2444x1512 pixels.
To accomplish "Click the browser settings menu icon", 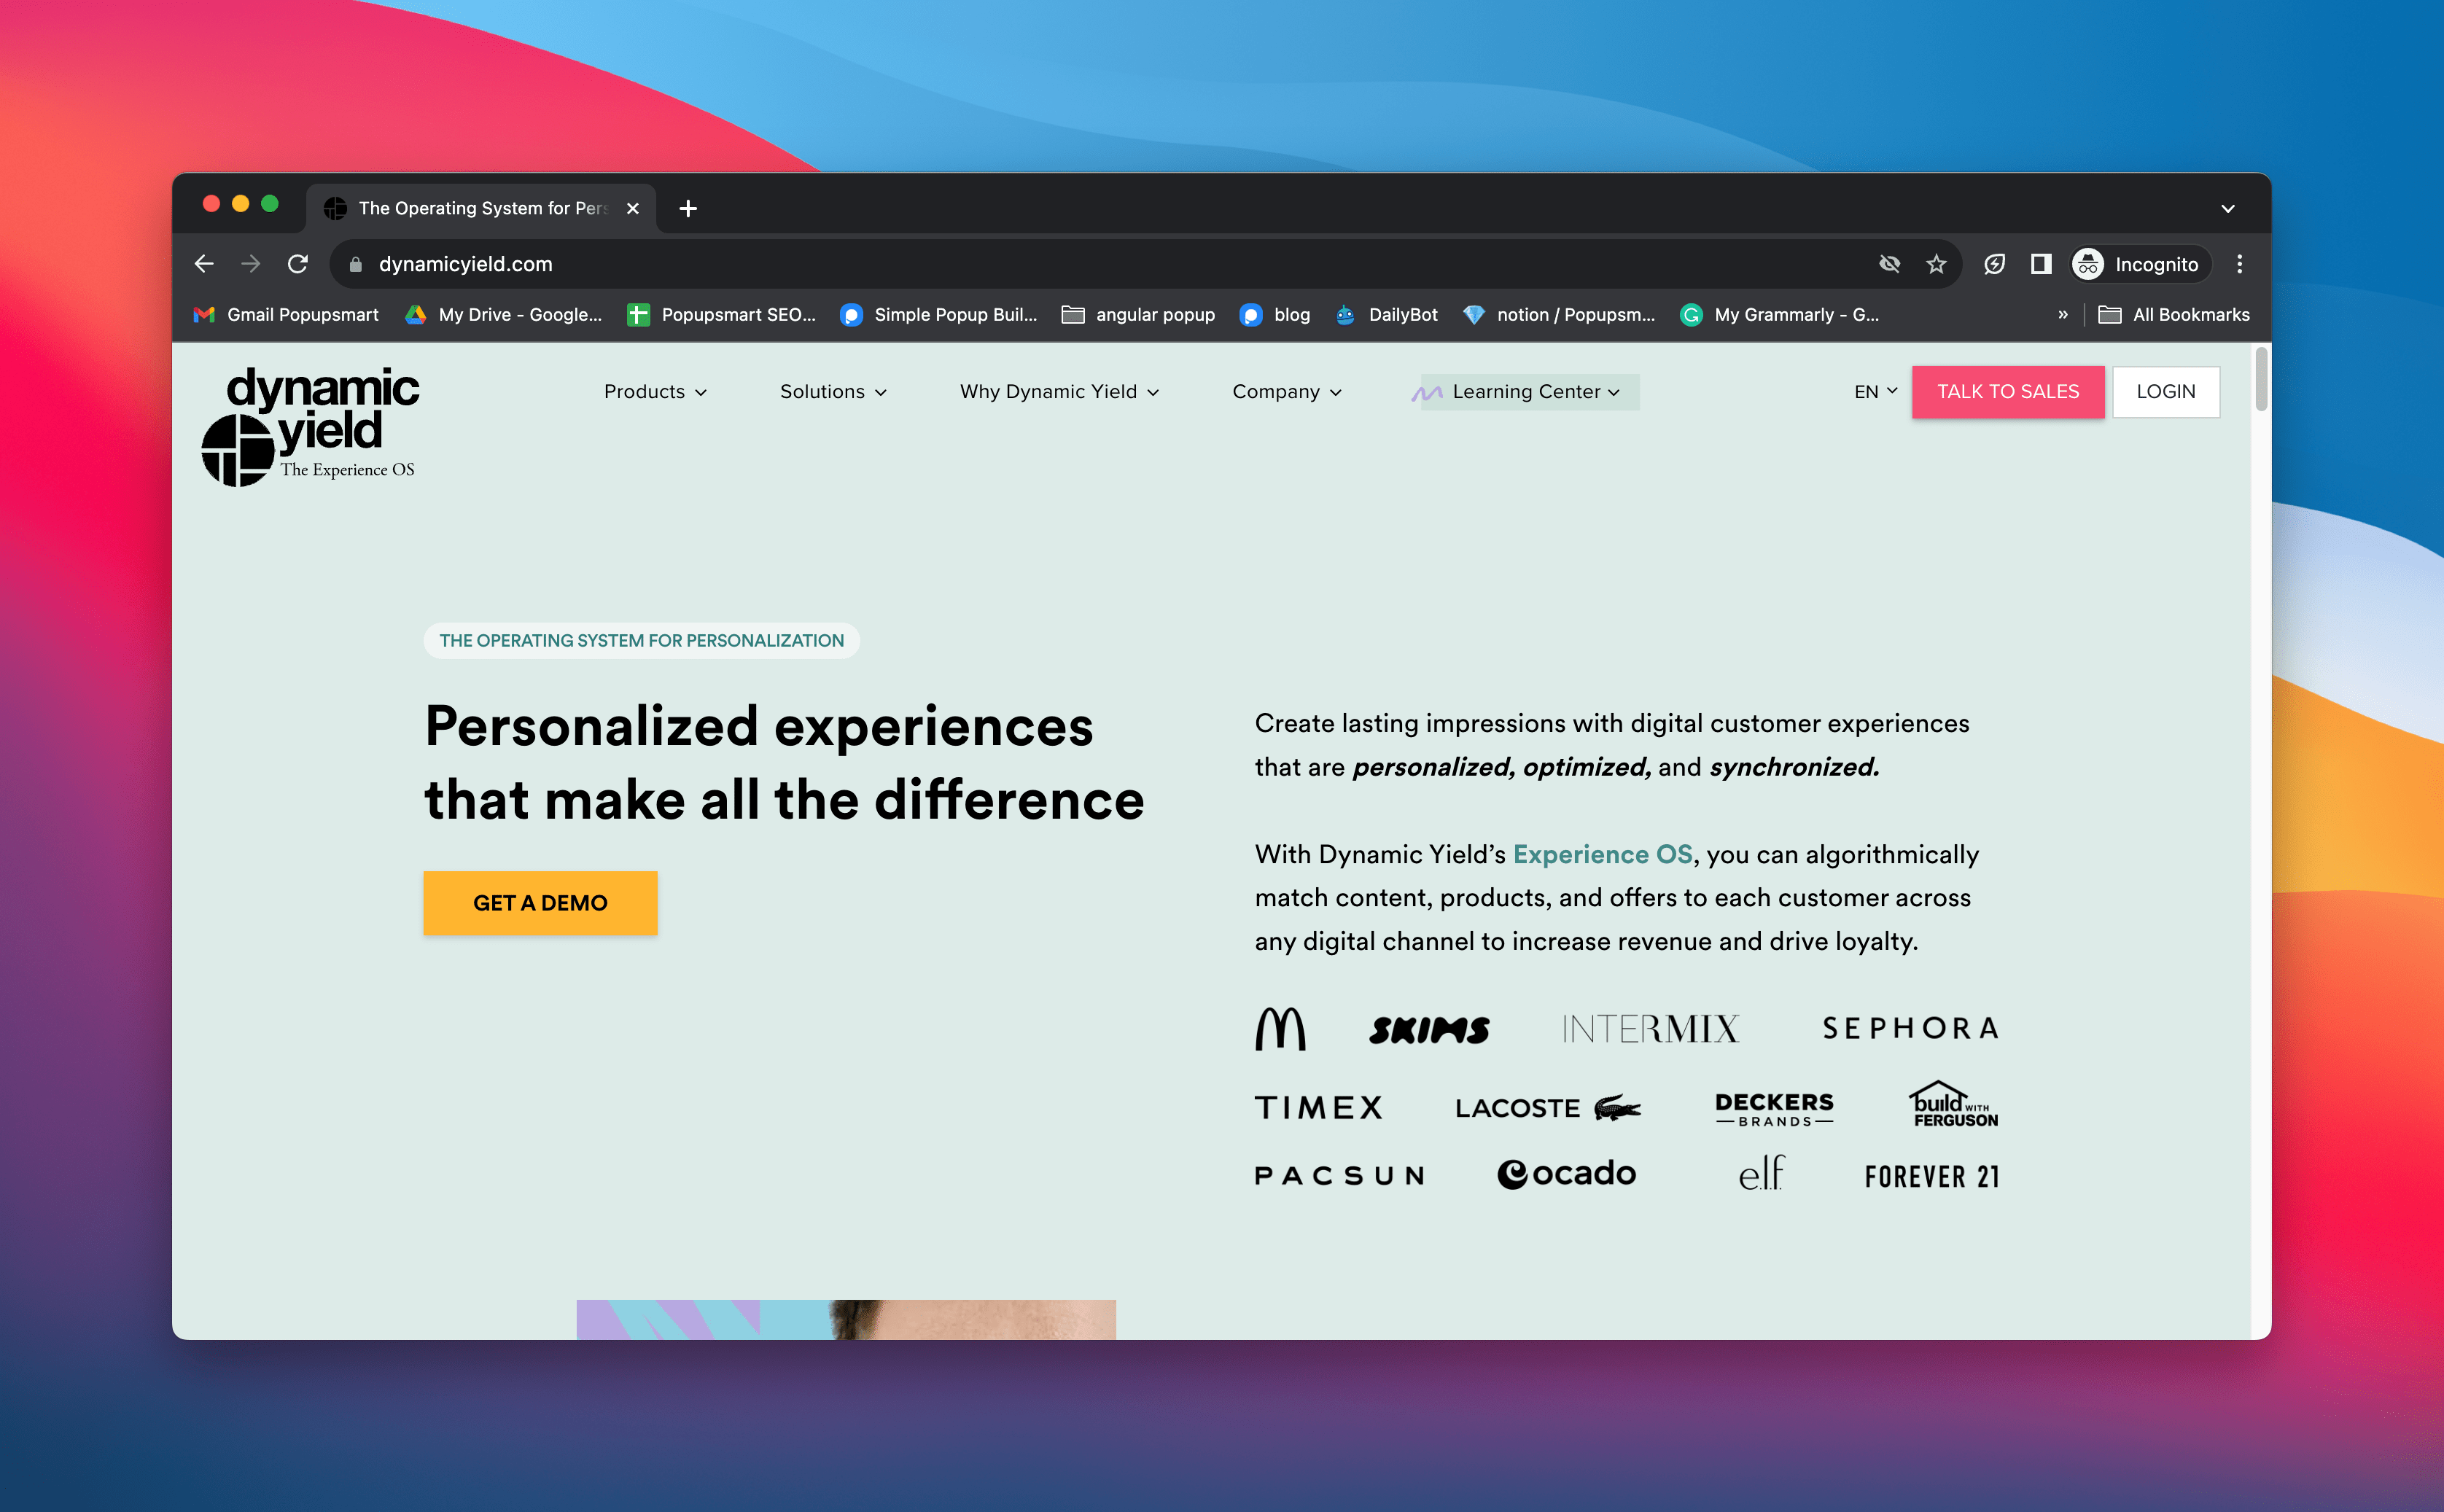I will [2240, 264].
